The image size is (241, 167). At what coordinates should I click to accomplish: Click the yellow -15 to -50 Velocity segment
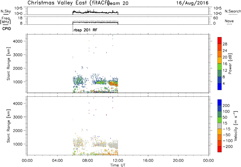220,132
